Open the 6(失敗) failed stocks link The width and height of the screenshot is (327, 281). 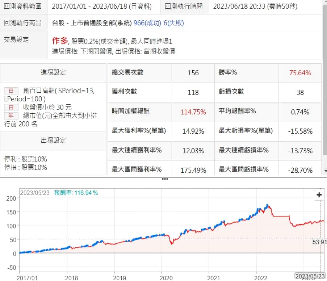point(175,23)
